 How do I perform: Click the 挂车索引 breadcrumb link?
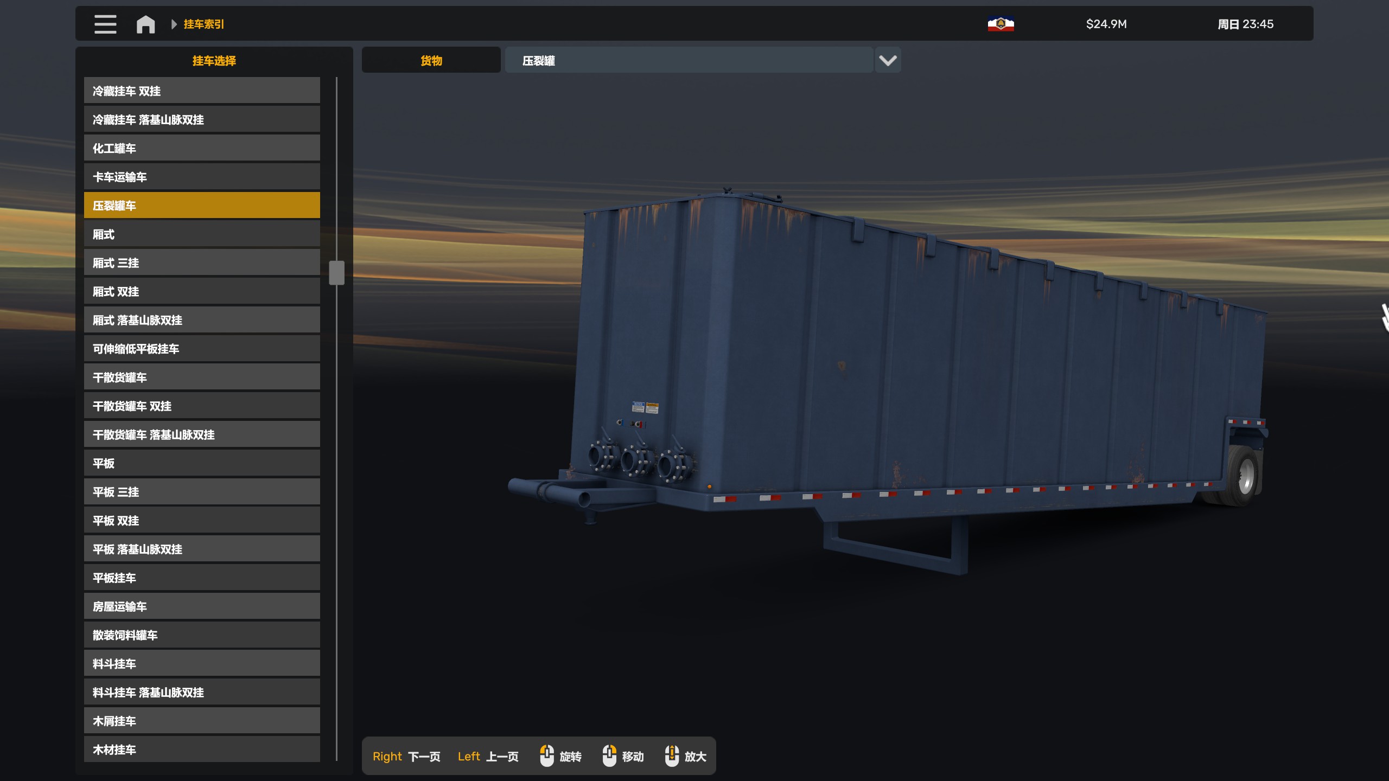pos(204,24)
